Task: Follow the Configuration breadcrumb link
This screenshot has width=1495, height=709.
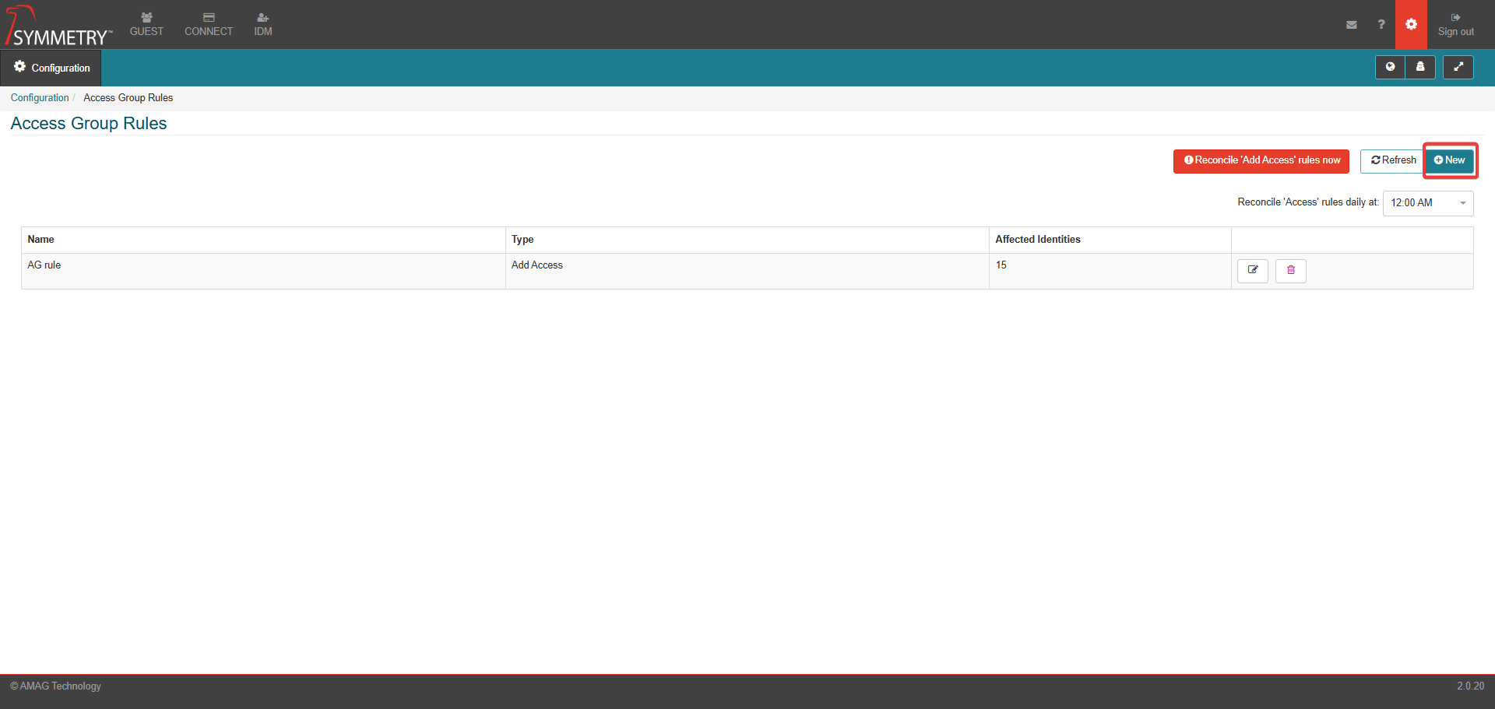Action: (x=40, y=98)
